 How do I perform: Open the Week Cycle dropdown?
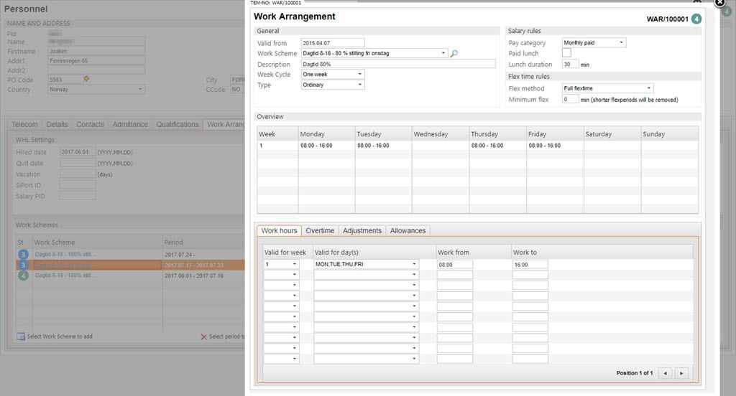(360, 75)
